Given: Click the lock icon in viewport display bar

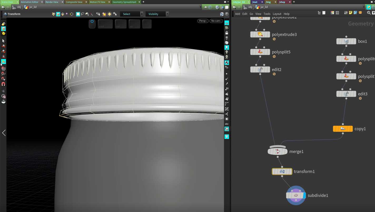Looking at the screenshot, I should 226,33.
